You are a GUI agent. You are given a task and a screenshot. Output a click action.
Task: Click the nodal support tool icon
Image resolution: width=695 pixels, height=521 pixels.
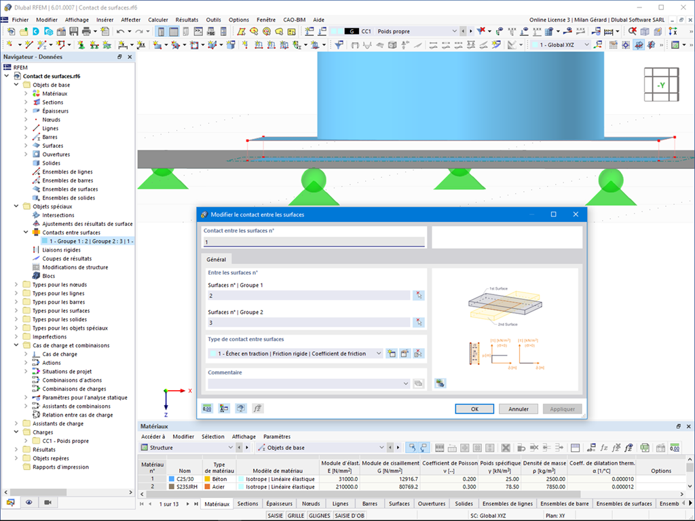point(81,45)
